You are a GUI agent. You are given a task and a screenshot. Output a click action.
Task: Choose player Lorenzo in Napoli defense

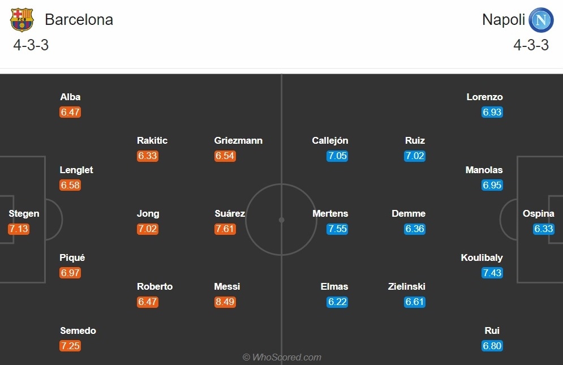coord(485,97)
